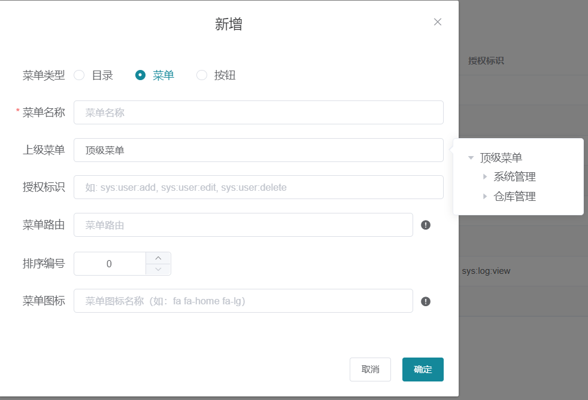Click the expand arrow next to 系统管理
The height and width of the screenshot is (400, 588).
(x=485, y=176)
